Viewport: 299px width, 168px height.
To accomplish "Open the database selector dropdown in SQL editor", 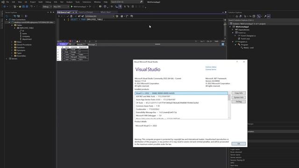I will click(x=100, y=16).
